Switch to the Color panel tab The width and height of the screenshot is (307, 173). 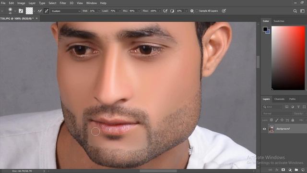click(266, 21)
